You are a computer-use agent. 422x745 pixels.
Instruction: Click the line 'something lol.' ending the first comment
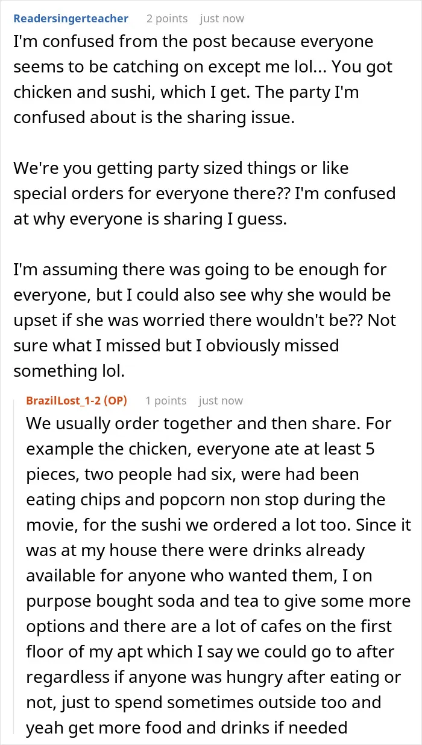69,371
